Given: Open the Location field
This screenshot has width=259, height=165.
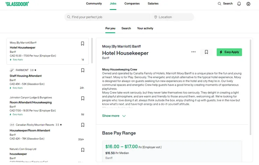Looking at the screenshot, I should tap(174, 17).
